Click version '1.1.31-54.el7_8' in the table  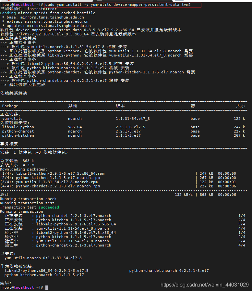pos(133,119)
